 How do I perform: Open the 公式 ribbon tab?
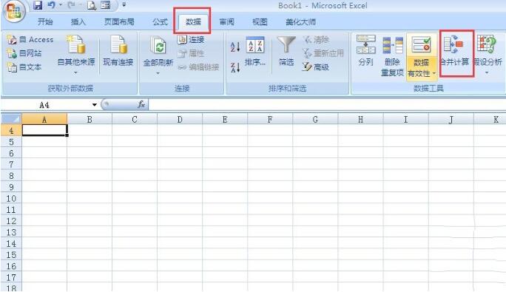tap(160, 22)
